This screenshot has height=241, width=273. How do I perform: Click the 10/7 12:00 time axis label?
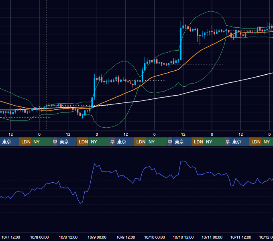pyautogui.click(x=10, y=237)
